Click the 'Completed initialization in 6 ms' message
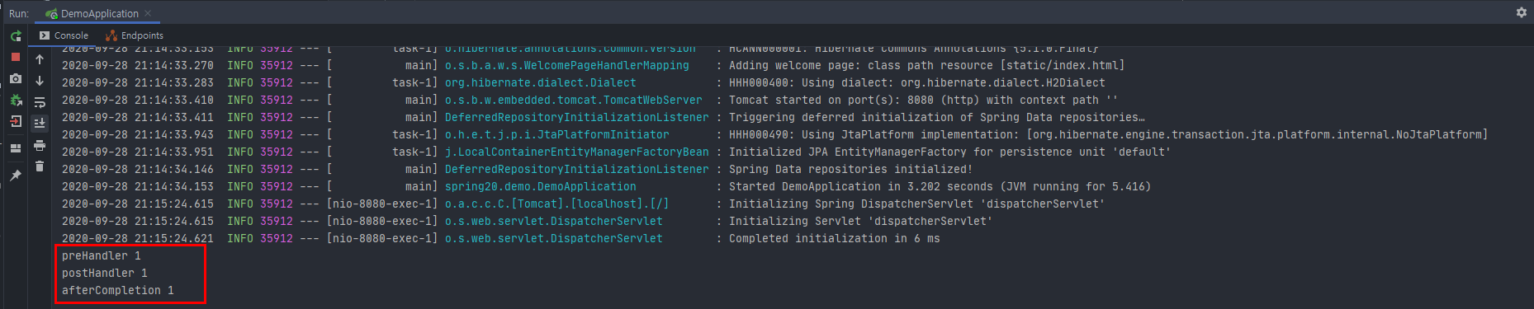This screenshot has height=309, width=1534. pyautogui.click(x=834, y=238)
